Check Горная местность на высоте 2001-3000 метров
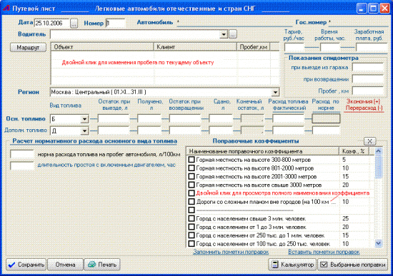 coord(191,176)
